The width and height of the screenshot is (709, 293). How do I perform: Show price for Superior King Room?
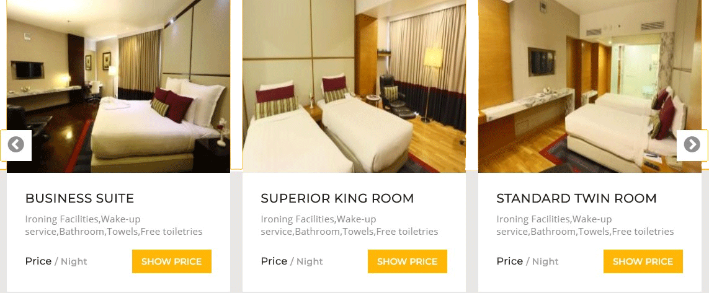[x=408, y=261]
